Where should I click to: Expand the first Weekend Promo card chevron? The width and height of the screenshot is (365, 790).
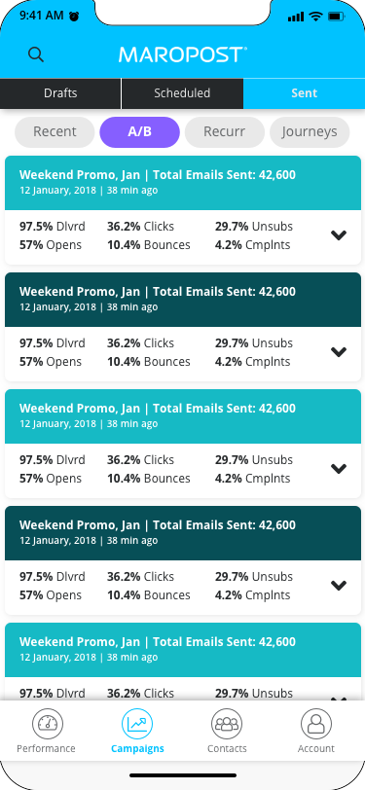click(x=339, y=234)
